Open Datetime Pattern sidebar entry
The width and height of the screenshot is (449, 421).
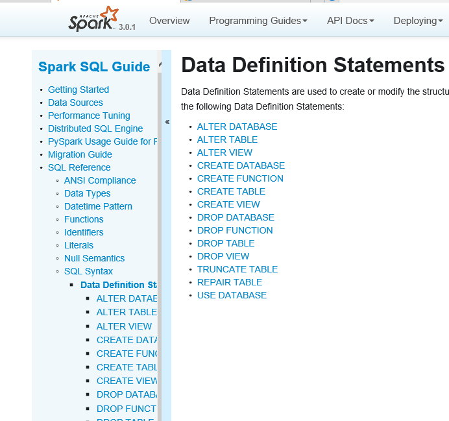click(x=98, y=206)
